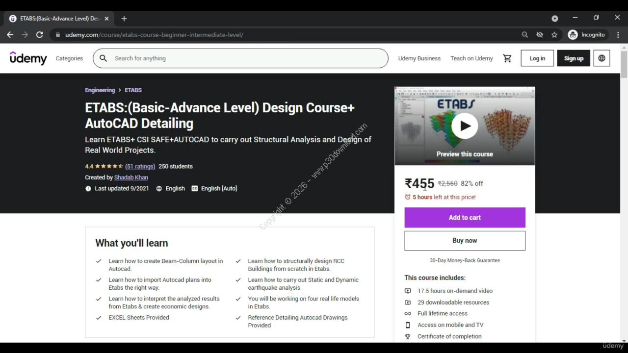Open instructor Shadab Khan's profile

[x=131, y=177]
